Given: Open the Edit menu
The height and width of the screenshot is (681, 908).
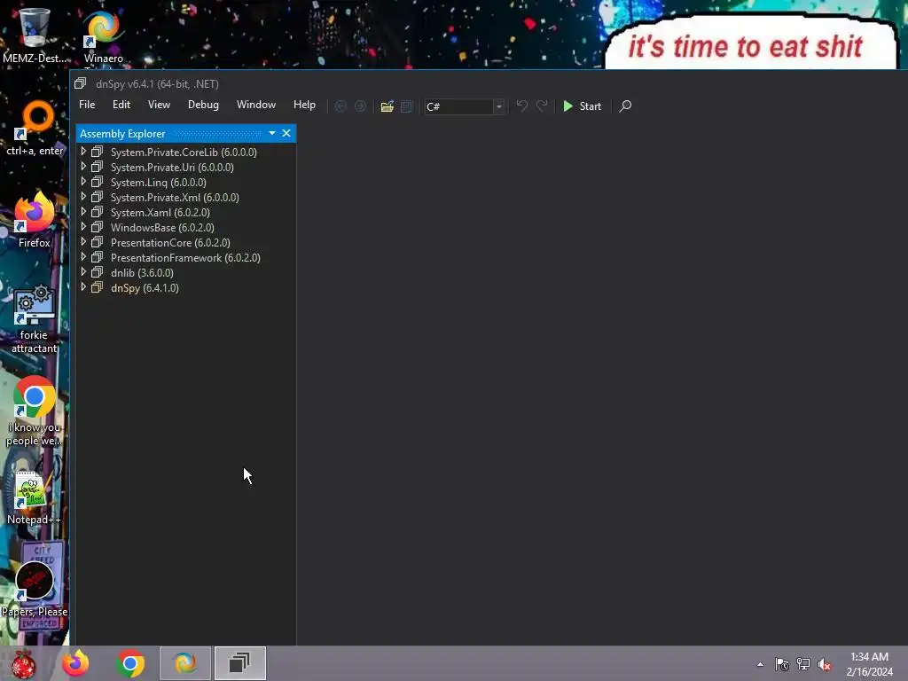Looking at the screenshot, I should 121,105.
